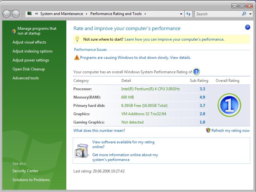
Task: Select the Gaming Graphics: row label
Action: point(89,122)
